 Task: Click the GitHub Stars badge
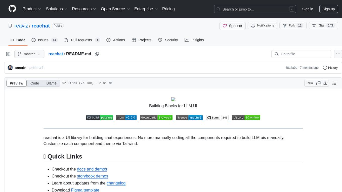pos(213,117)
